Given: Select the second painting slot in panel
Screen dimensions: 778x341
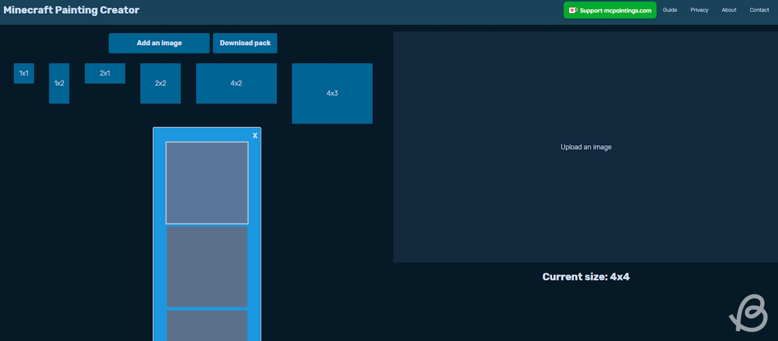Looking at the screenshot, I should click(207, 266).
